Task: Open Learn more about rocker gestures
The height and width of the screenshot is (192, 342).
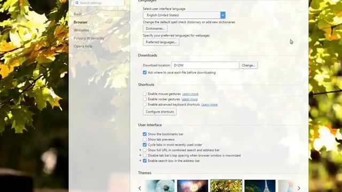Action: click(x=190, y=99)
